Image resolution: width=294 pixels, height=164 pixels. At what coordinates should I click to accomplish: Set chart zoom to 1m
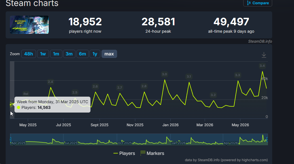[56, 54]
